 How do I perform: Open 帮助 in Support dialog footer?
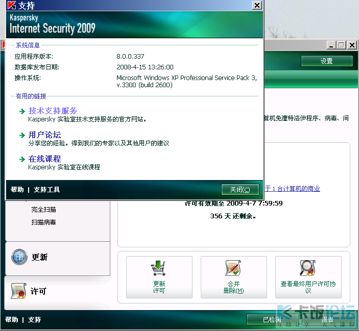(x=17, y=190)
